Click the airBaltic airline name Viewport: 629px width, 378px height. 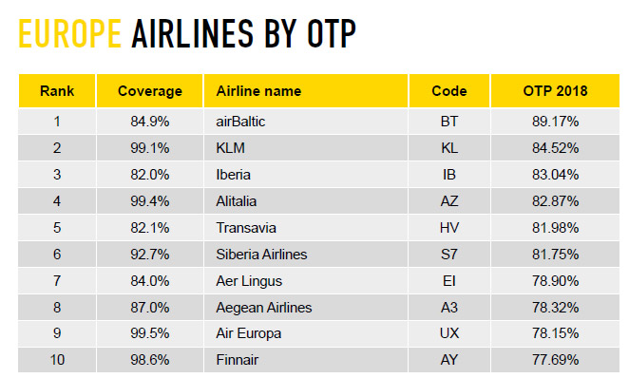pos(240,122)
